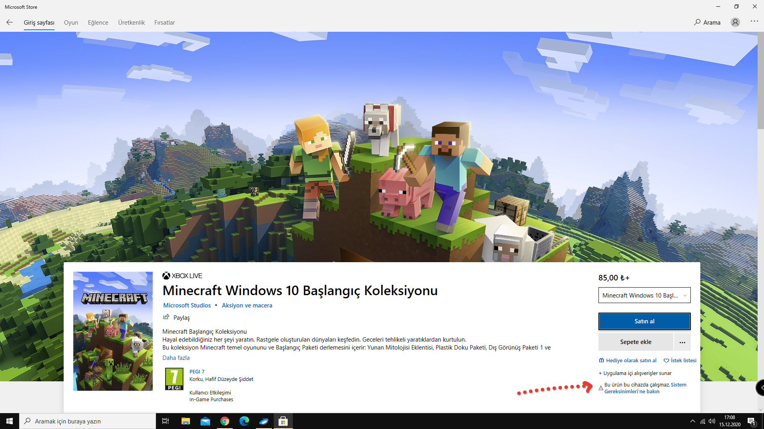Click the 85,00 ₺+ price text
This screenshot has width=764, height=429.
click(614, 278)
